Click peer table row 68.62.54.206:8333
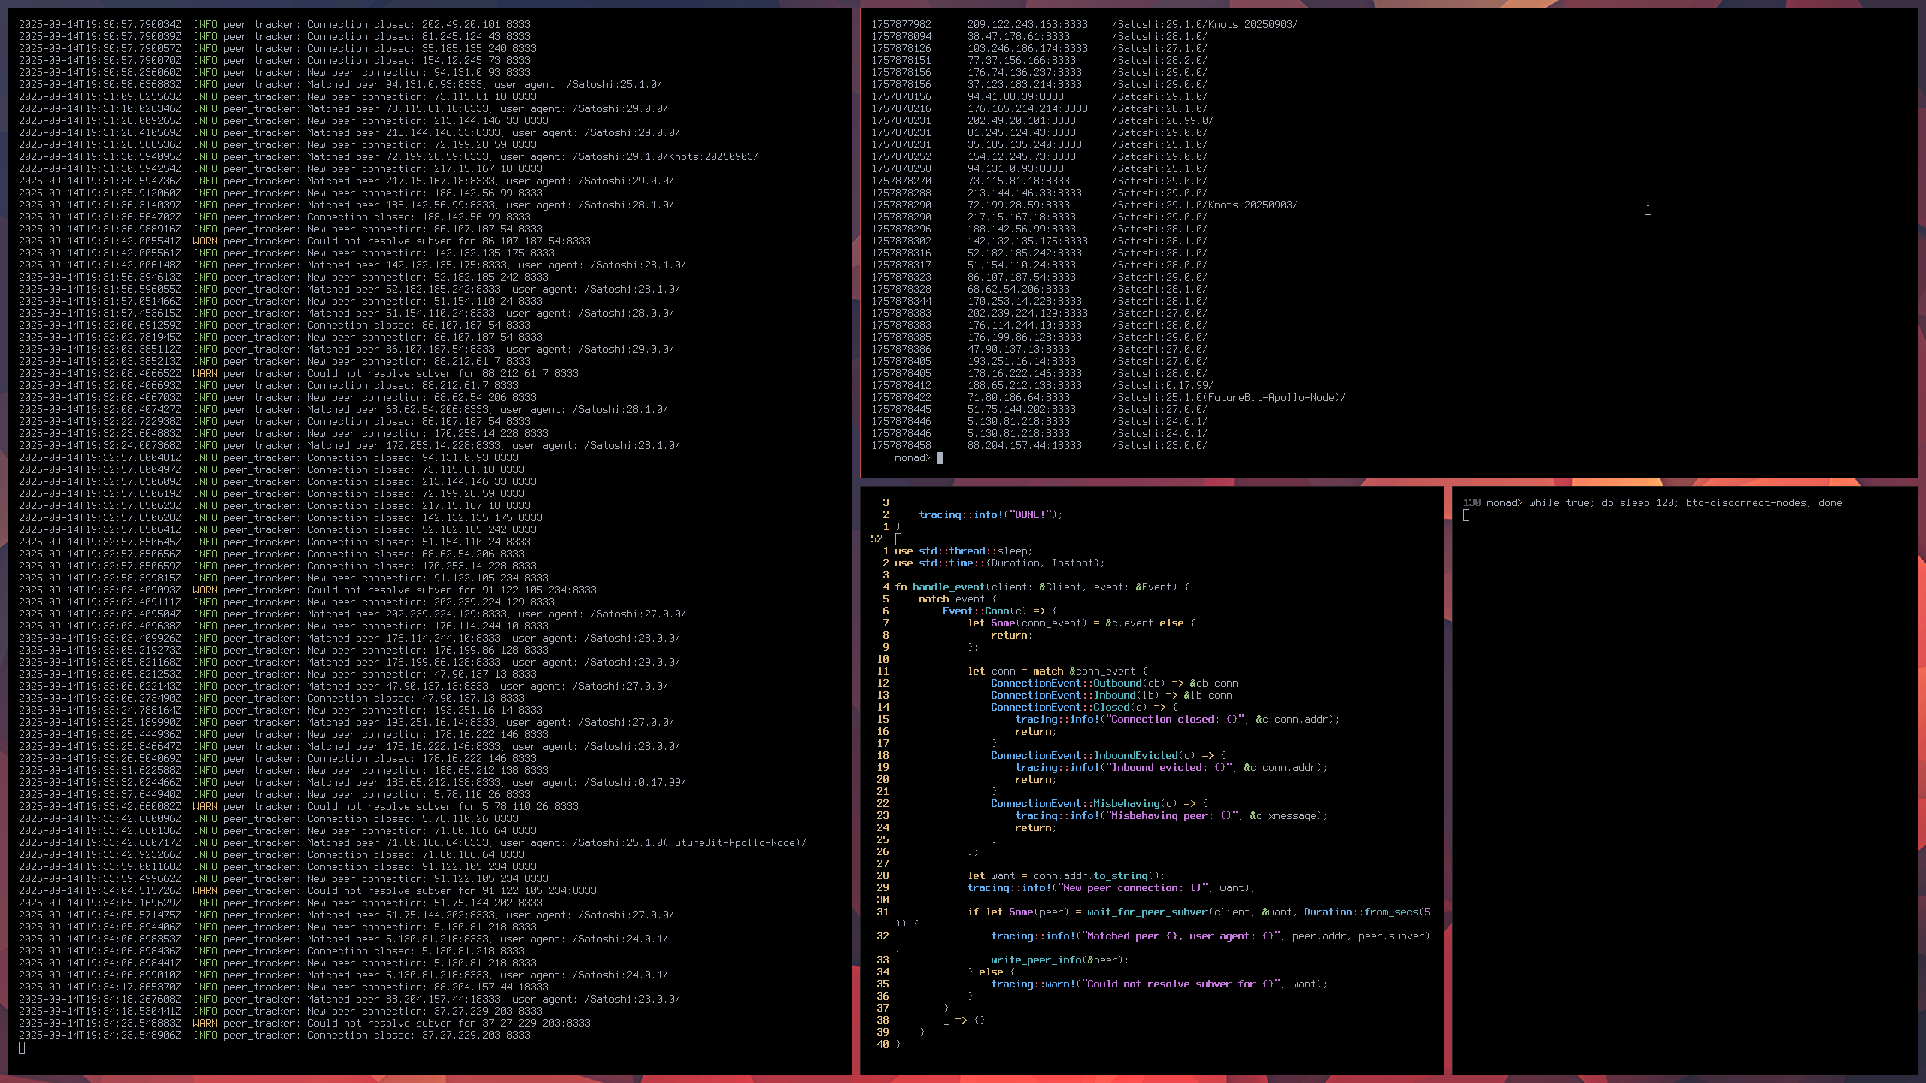 point(1040,289)
